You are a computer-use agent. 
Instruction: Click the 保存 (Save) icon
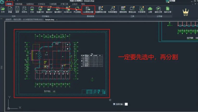point(17,10)
